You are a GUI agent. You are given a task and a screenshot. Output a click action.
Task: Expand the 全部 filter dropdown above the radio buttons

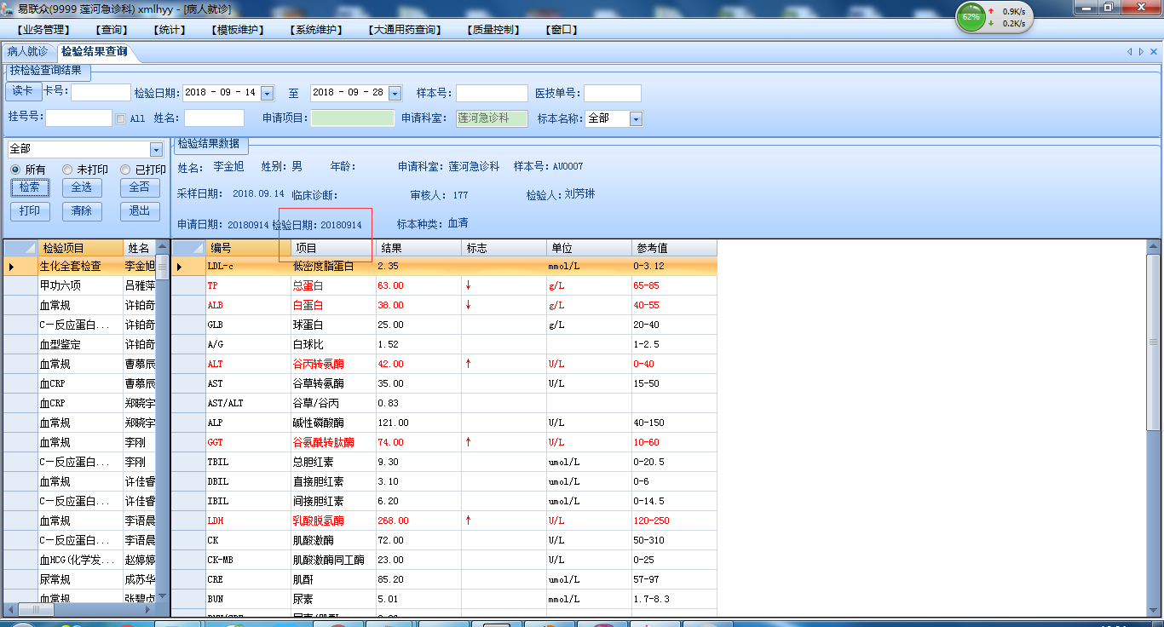[x=156, y=150]
